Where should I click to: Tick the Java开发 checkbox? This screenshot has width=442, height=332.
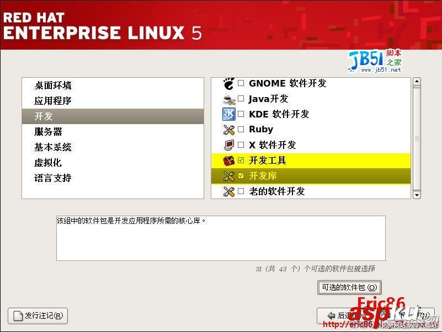pos(241,99)
